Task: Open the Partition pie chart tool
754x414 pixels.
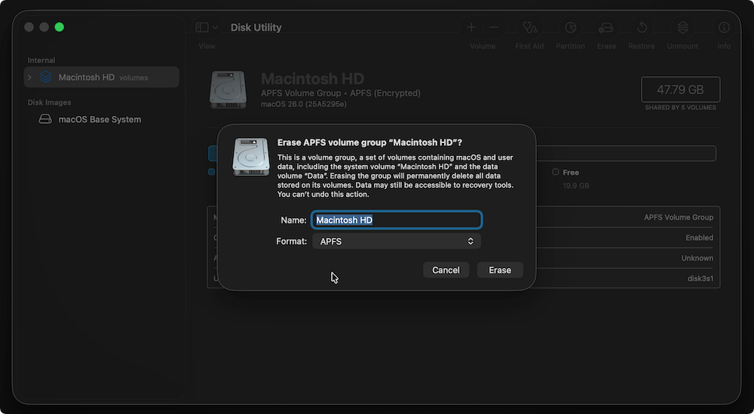Action: pos(570,27)
